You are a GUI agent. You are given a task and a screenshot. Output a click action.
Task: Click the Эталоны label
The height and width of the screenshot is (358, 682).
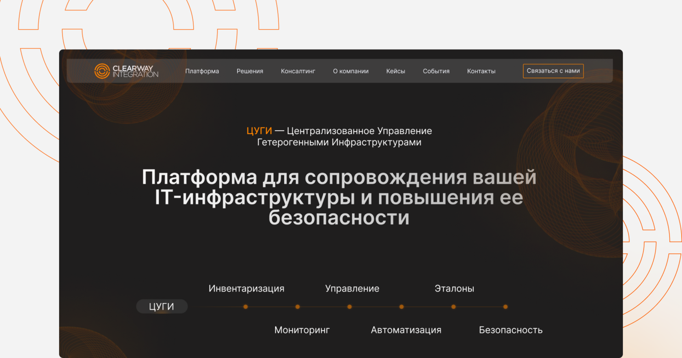point(454,289)
